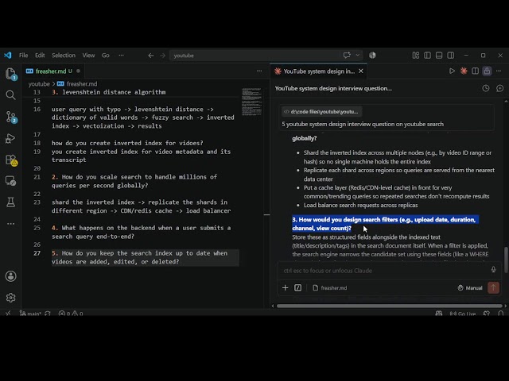The height and width of the screenshot is (381, 509).
Task: Open the Go menu
Action: (106, 56)
